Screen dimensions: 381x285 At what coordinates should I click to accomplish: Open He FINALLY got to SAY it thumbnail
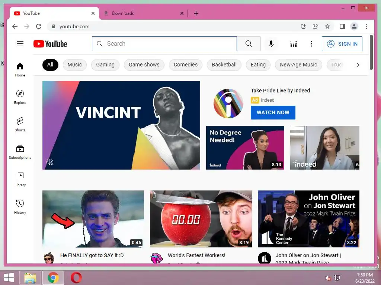(x=93, y=219)
